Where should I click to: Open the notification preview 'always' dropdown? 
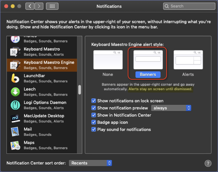tap(171, 108)
